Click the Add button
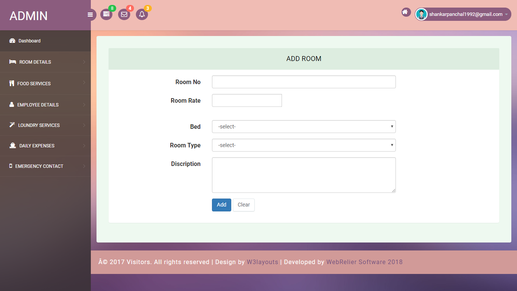The width and height of the screenshot is (517, 291). [221, 205]
